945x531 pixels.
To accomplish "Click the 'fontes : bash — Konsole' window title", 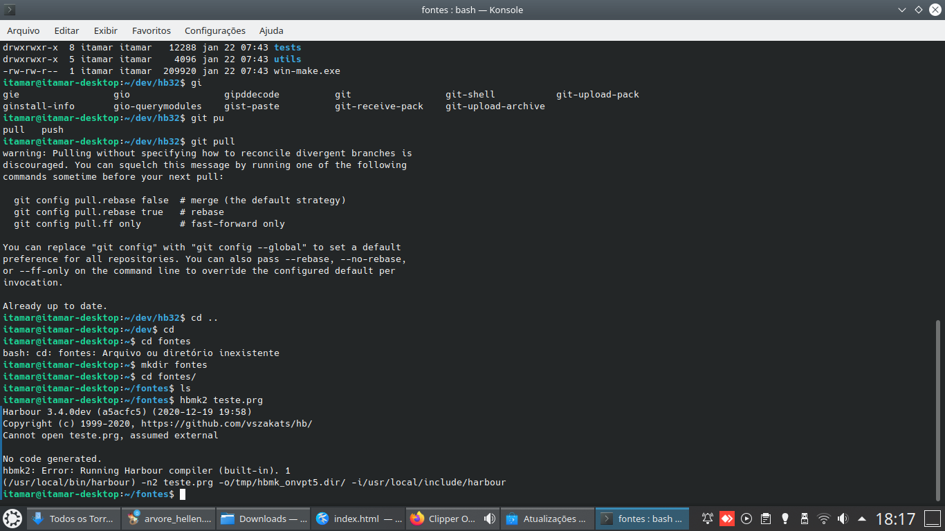I will pos(472,10).
